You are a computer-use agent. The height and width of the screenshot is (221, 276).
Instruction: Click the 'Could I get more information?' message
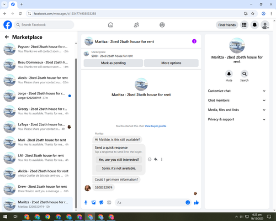[116, 180]
